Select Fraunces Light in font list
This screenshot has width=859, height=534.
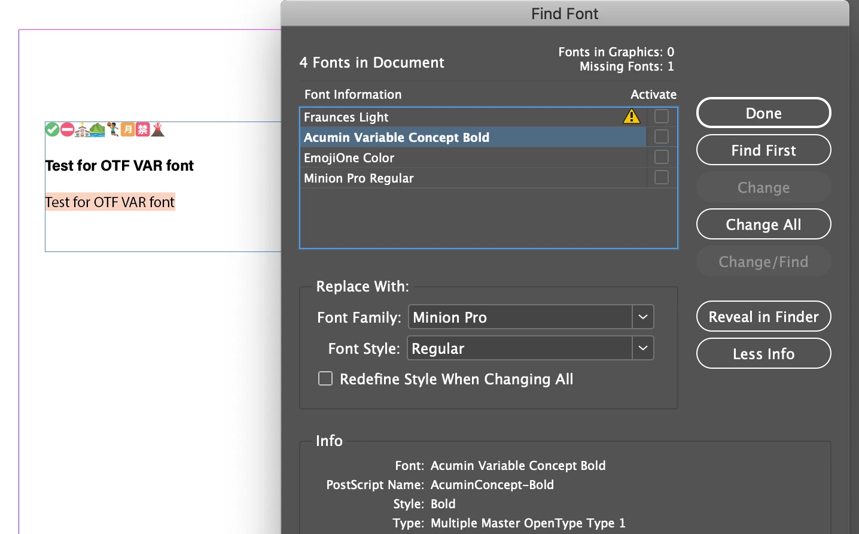click(346, 117)
